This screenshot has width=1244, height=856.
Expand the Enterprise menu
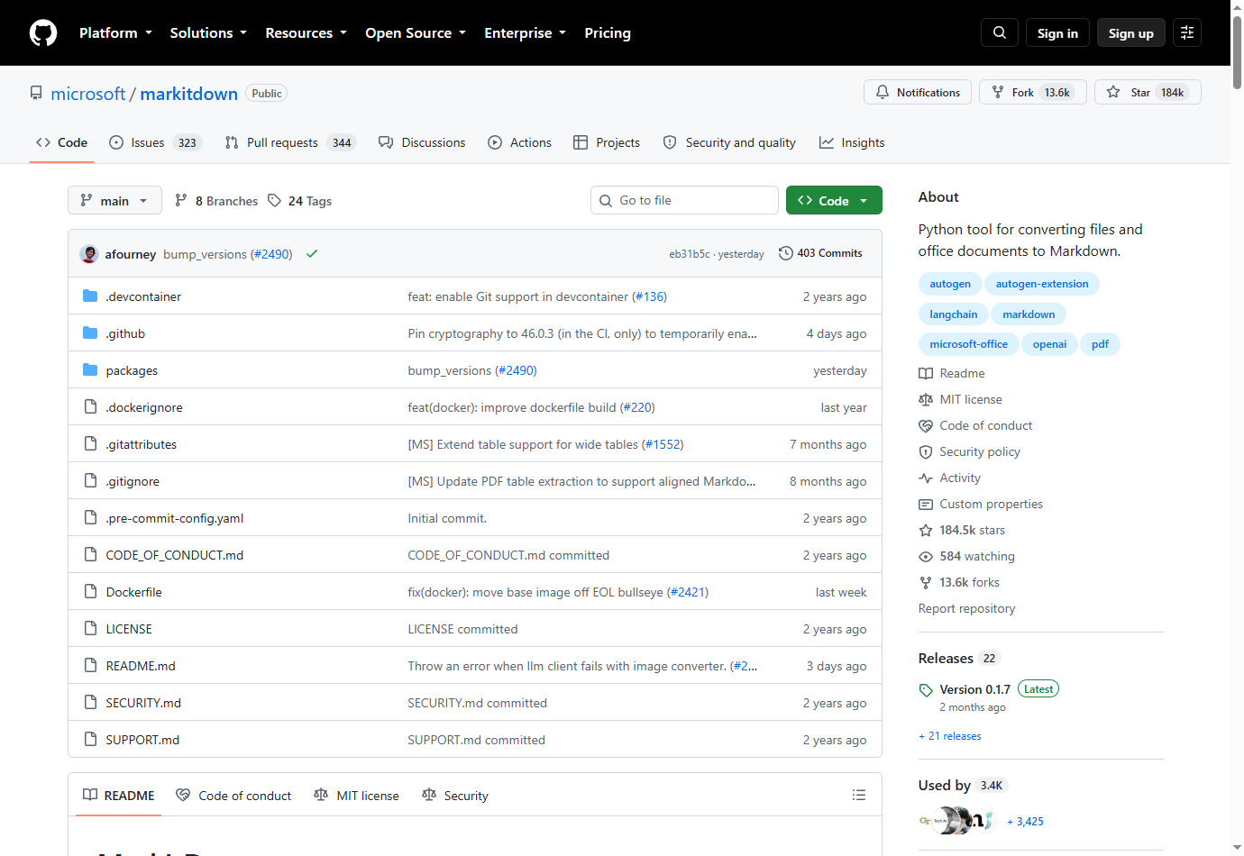point(525,33)
